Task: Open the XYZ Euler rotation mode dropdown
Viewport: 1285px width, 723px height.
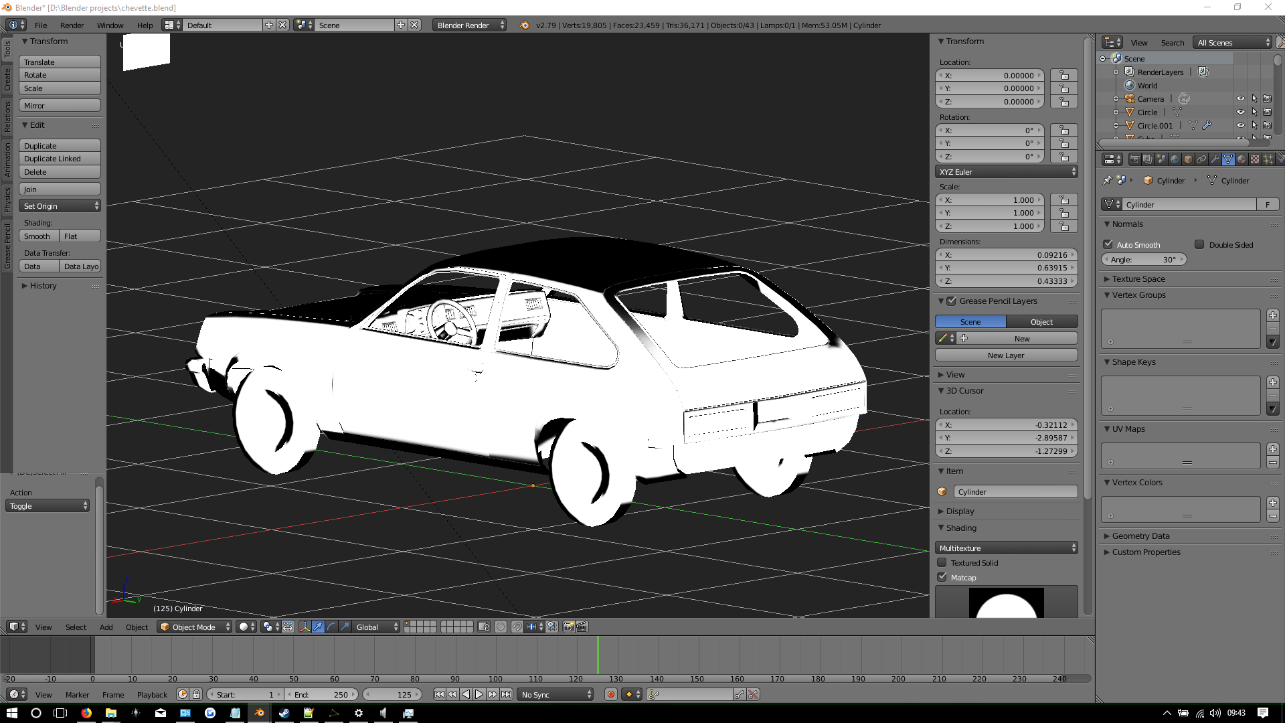Action: pyautogui.click(x=1006, y=171)
